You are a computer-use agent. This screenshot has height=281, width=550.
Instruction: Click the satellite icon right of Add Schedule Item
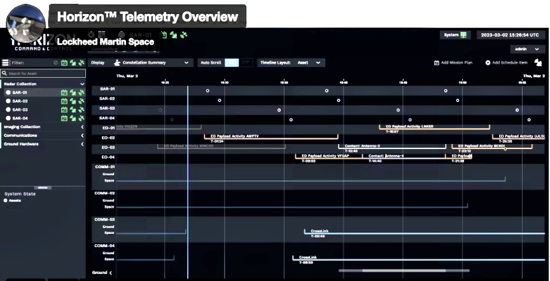538,62
